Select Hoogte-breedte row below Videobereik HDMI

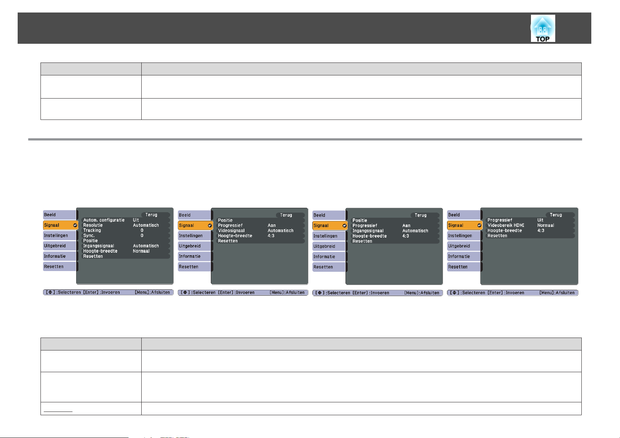(x=530, y=231)
